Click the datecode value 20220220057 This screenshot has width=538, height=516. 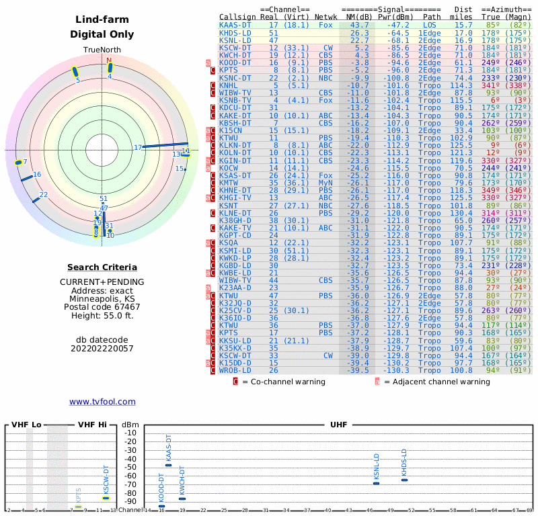tap(102, 349)
